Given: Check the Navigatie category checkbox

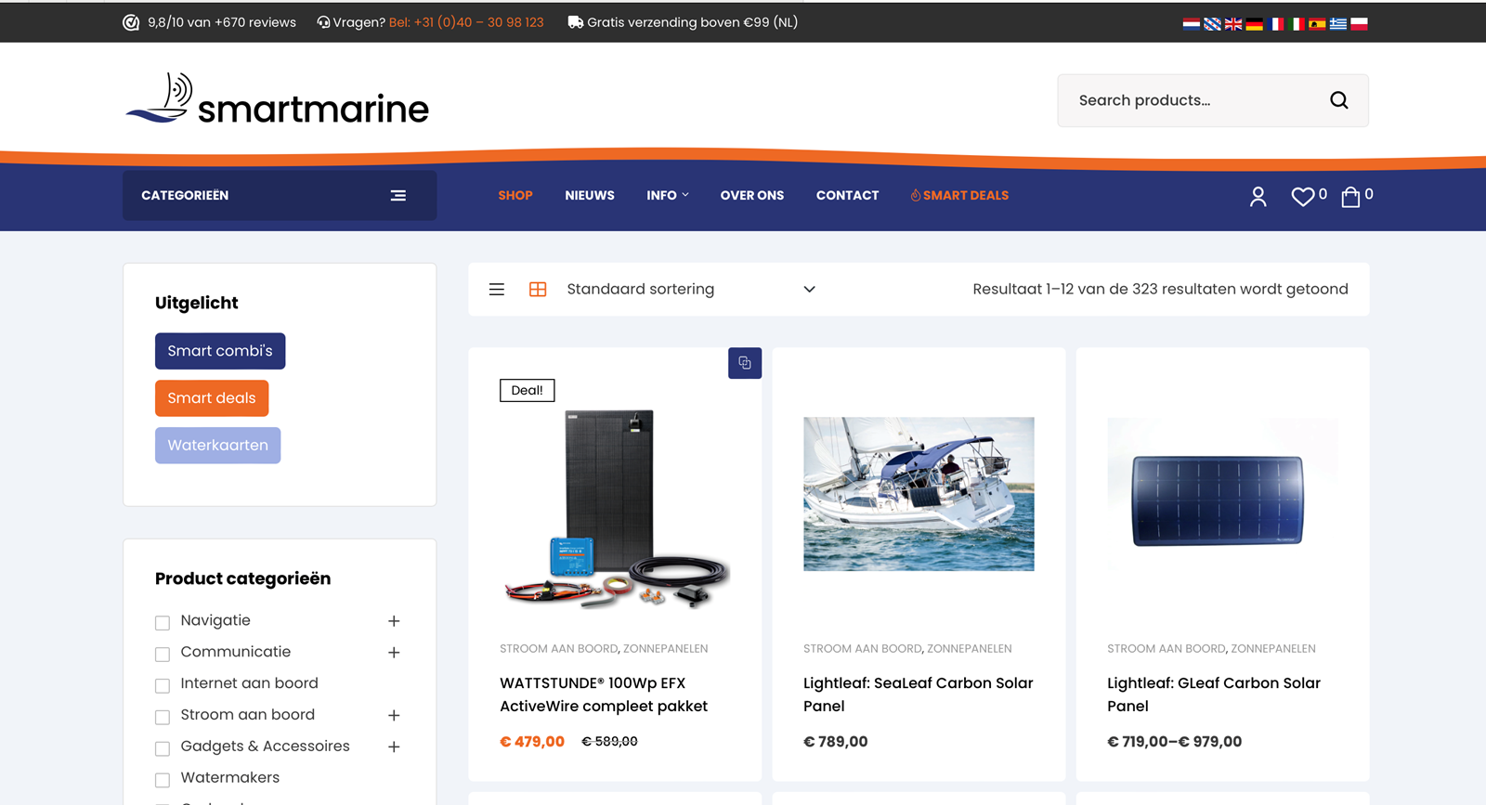Looking at the screenshot, I should (163, 622).
